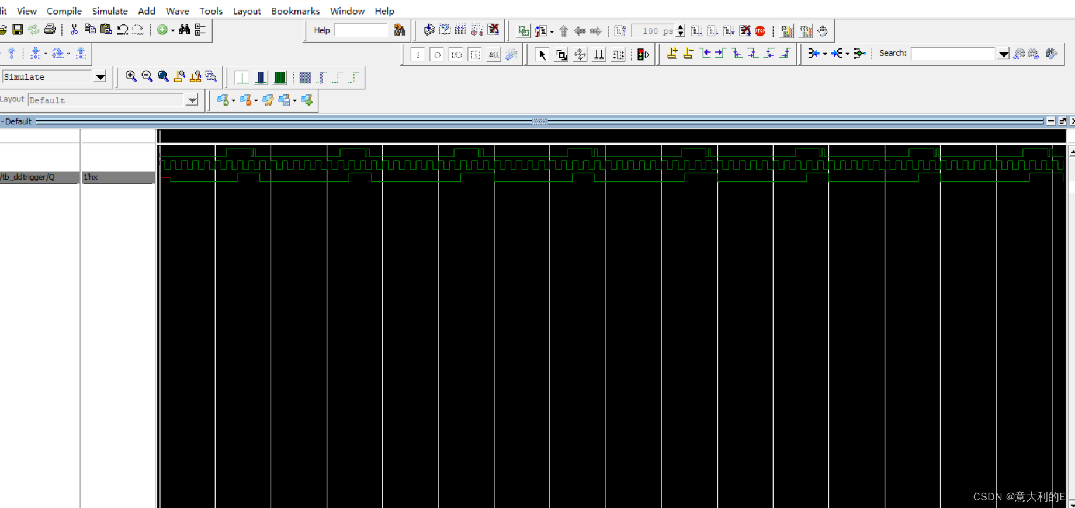The width and height of the screenshot is (1075, 508).
Task: Open the Layout menu
Action: [247, 11]
